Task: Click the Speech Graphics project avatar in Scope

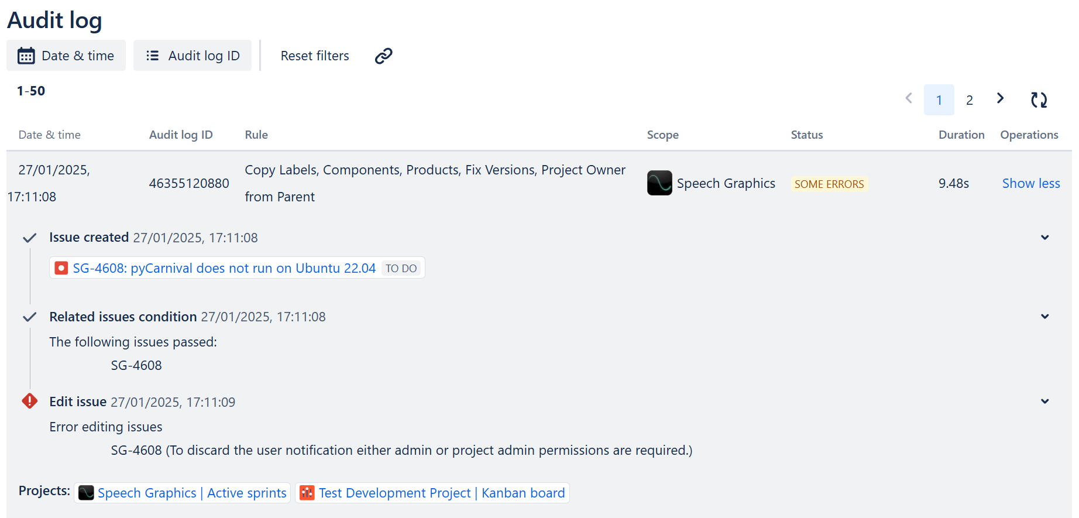Action: 659,183
